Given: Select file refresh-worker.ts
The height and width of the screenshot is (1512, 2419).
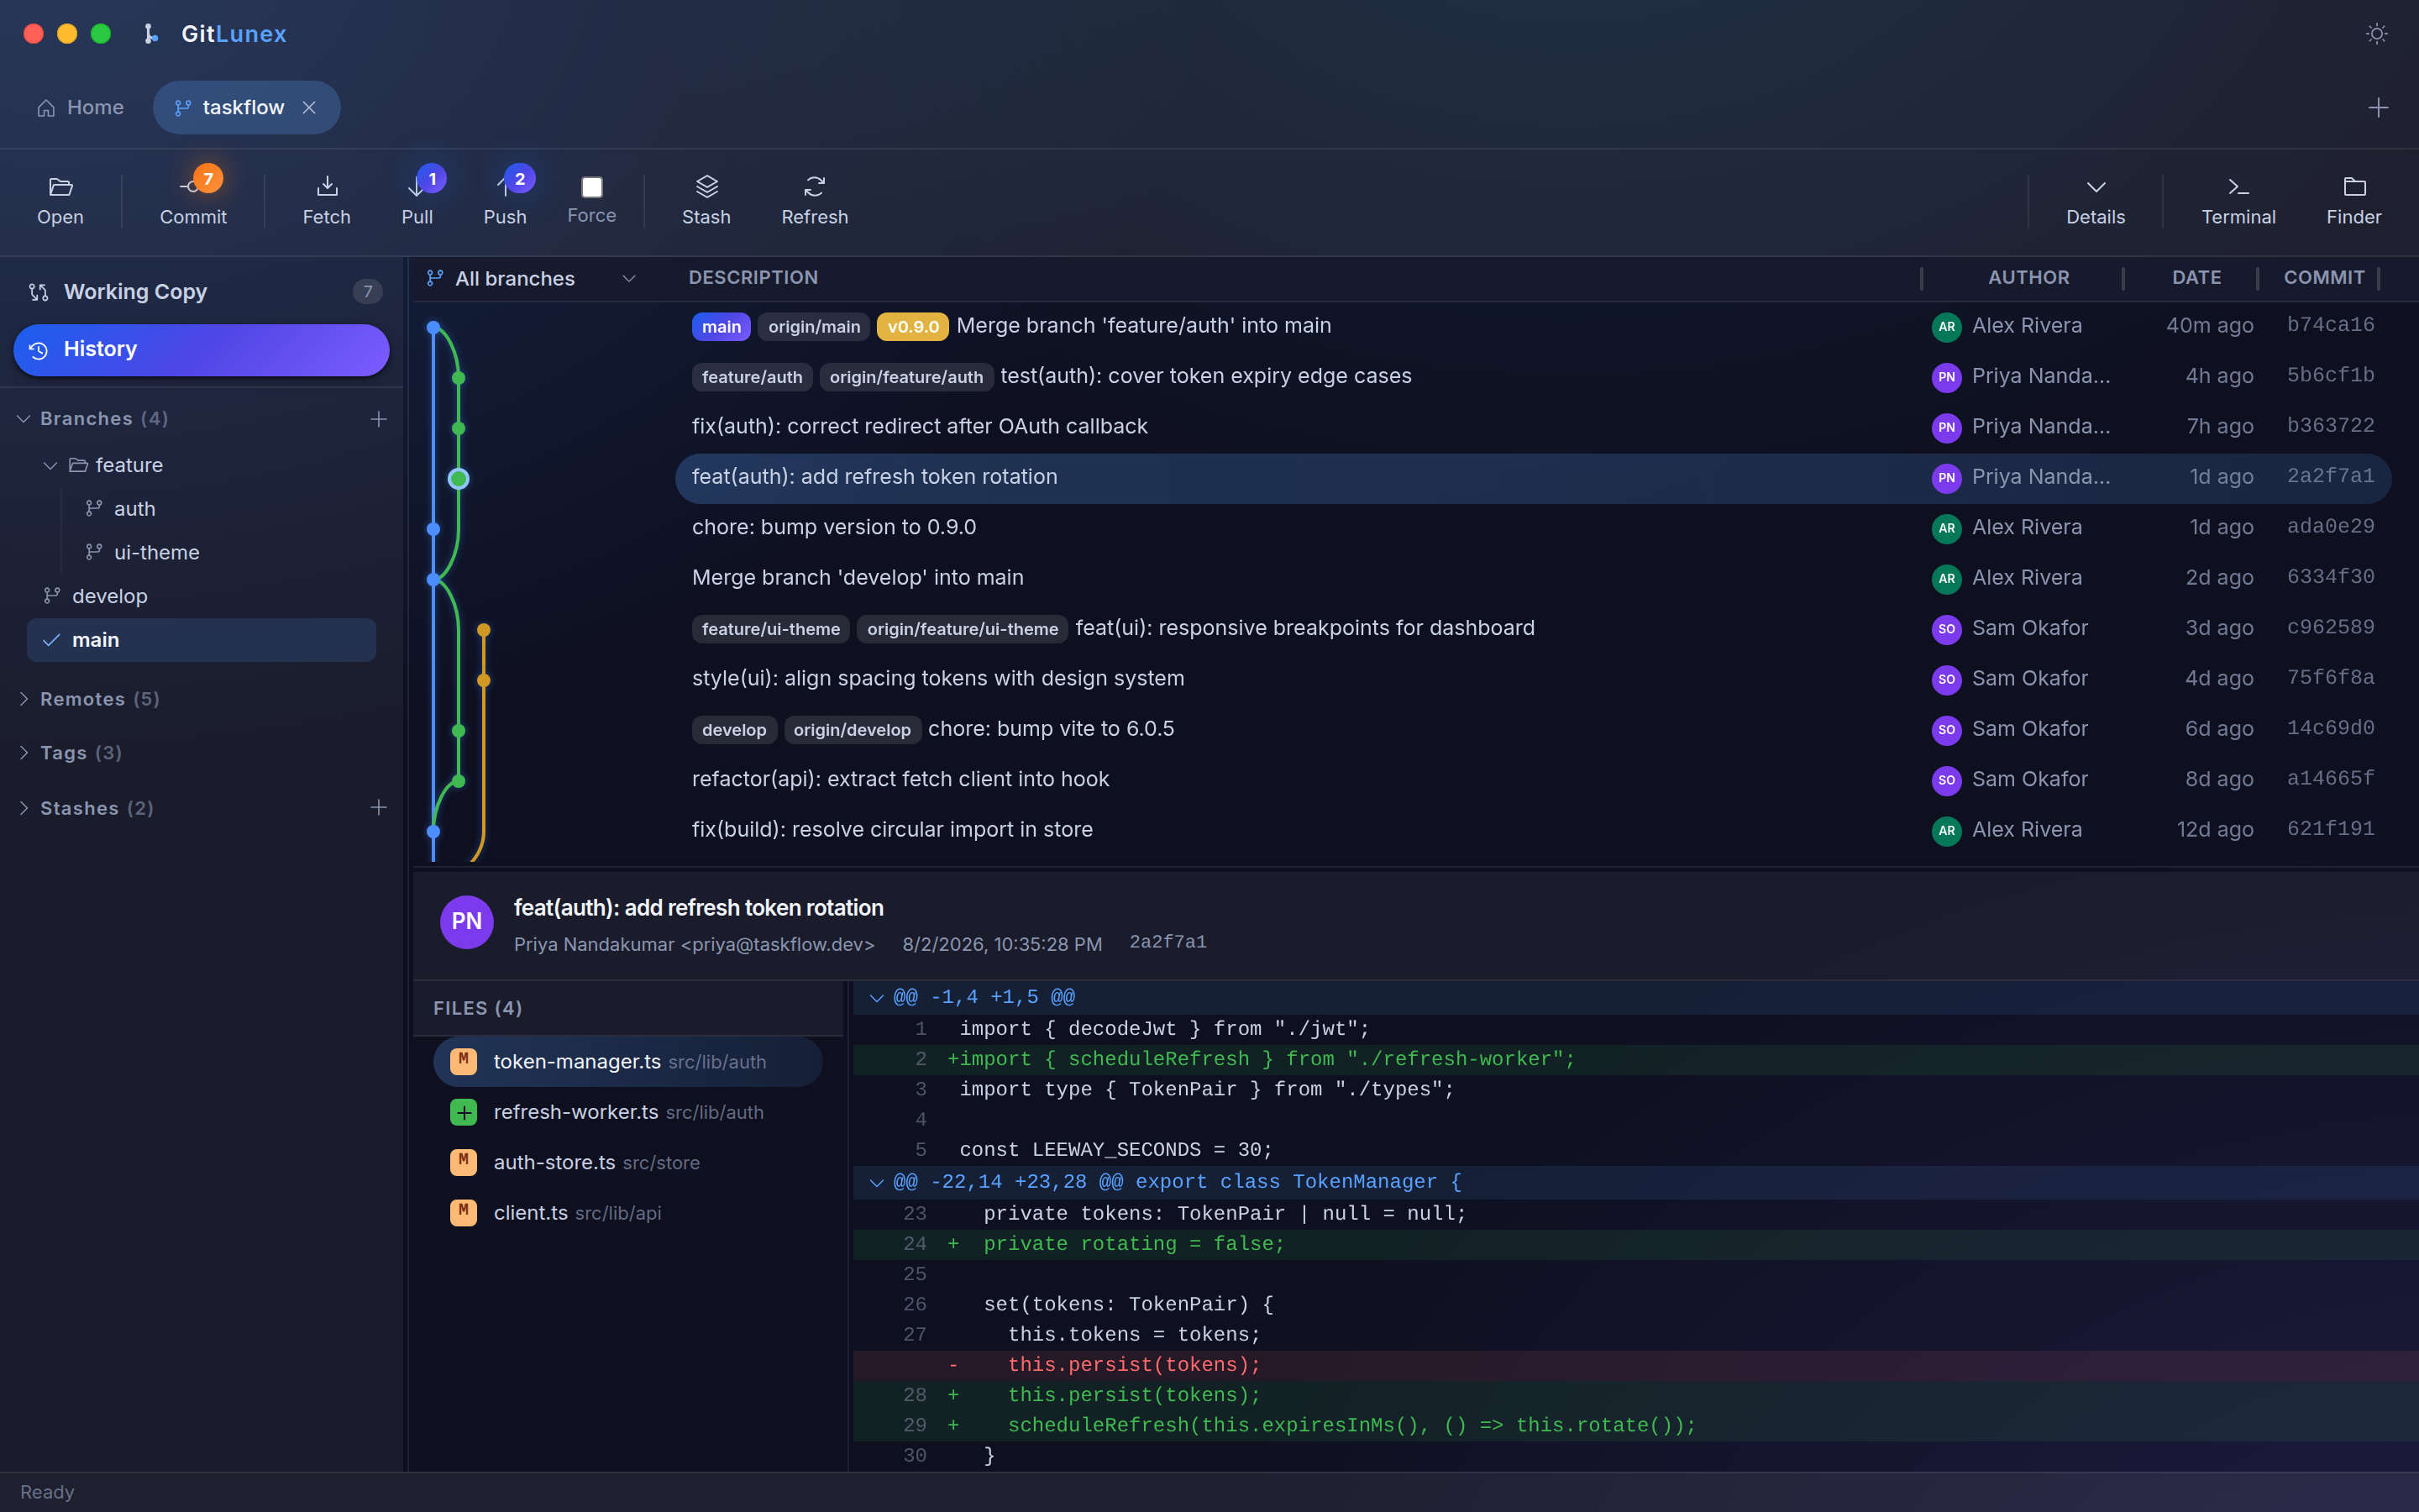Looking at the screenshot, I should pyautogui.click(x=627, y=1112).
